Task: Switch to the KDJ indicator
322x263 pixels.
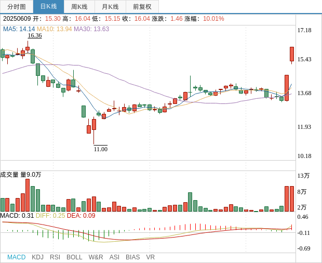Action: [37, 257]
